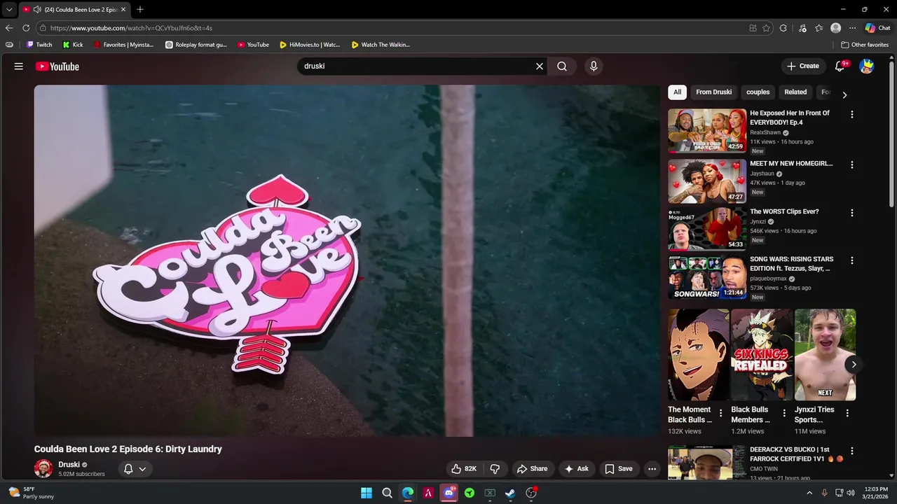Click the video player to pause
The image size is (897, 504).
pyautogui.click(x=347, y=260)
